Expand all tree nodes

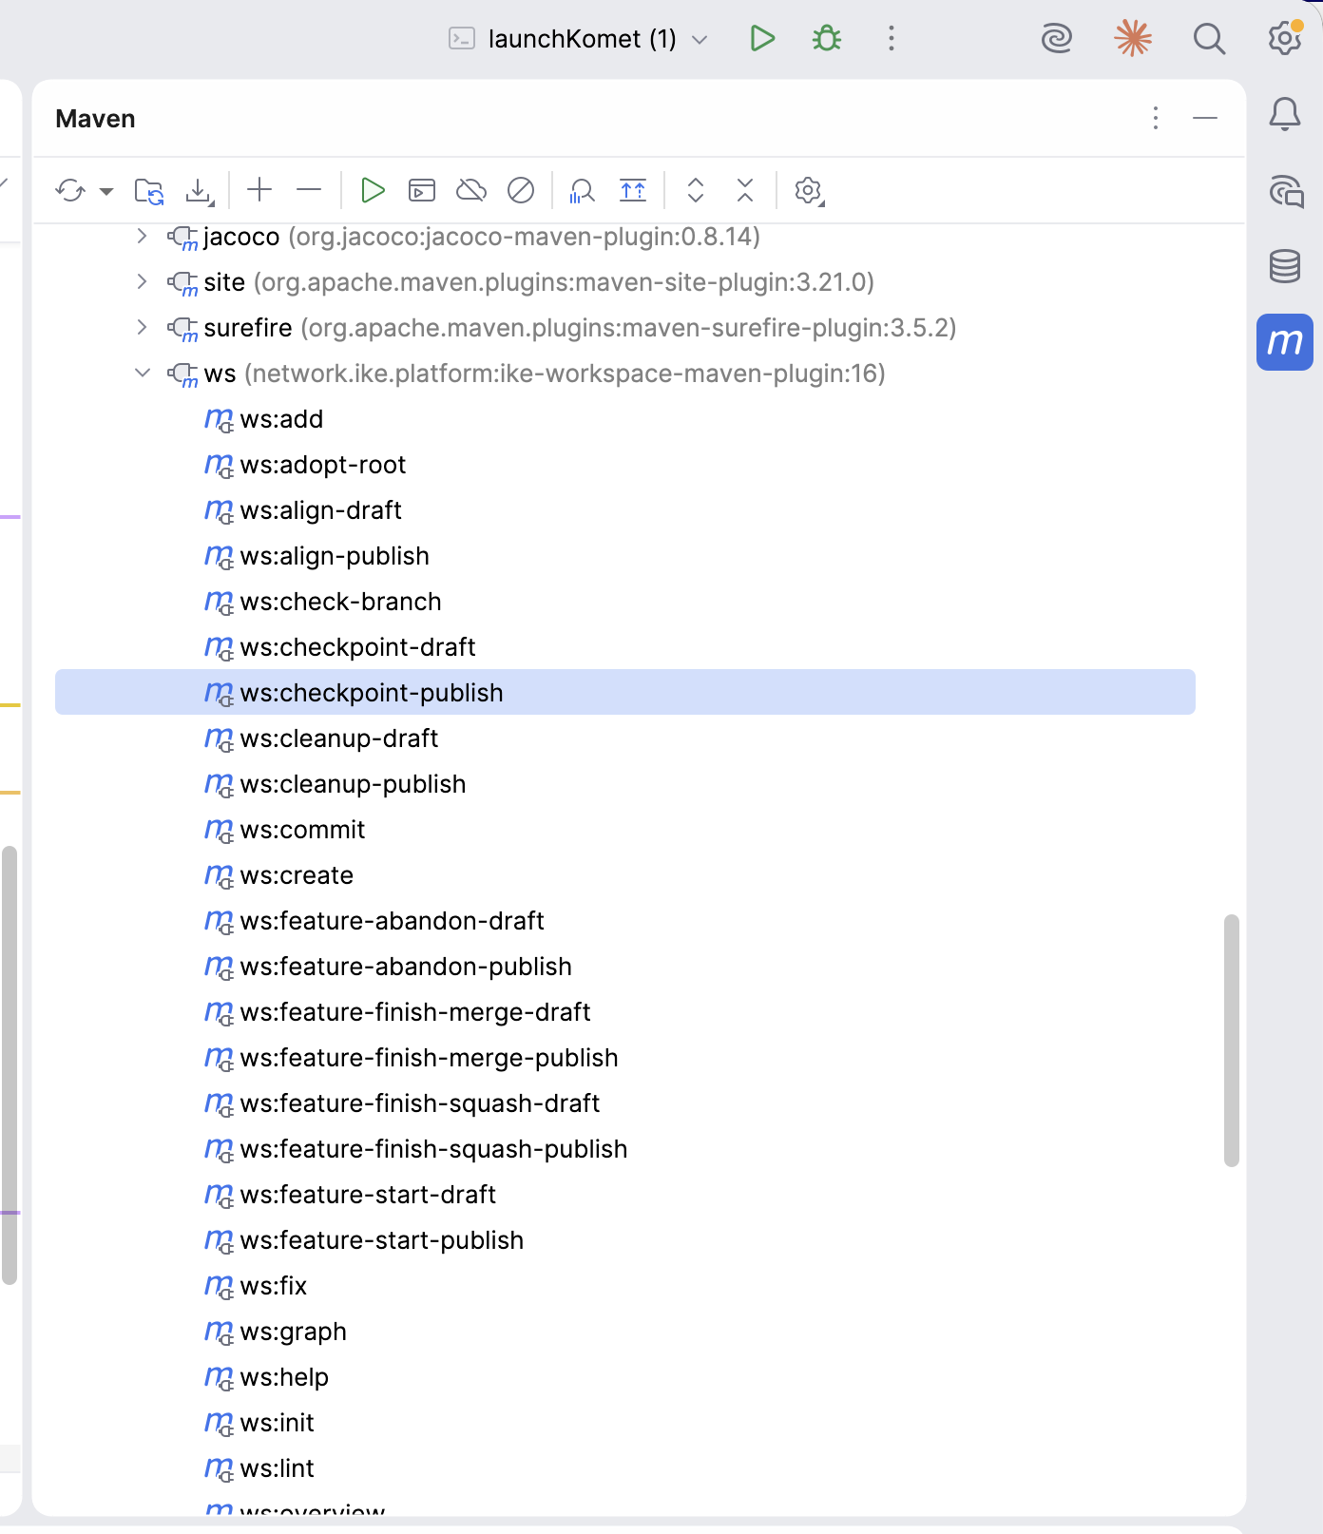pyautogui.click(x=696, y=190)
